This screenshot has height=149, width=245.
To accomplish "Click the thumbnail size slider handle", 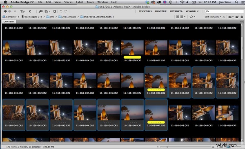I will (167, 147).
